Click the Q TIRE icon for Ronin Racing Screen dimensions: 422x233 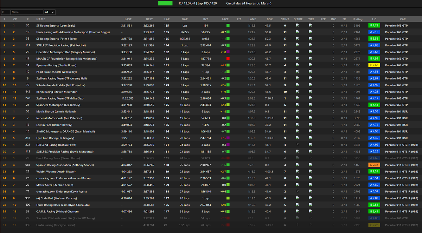pyautogui.click(x=298, y=92)
